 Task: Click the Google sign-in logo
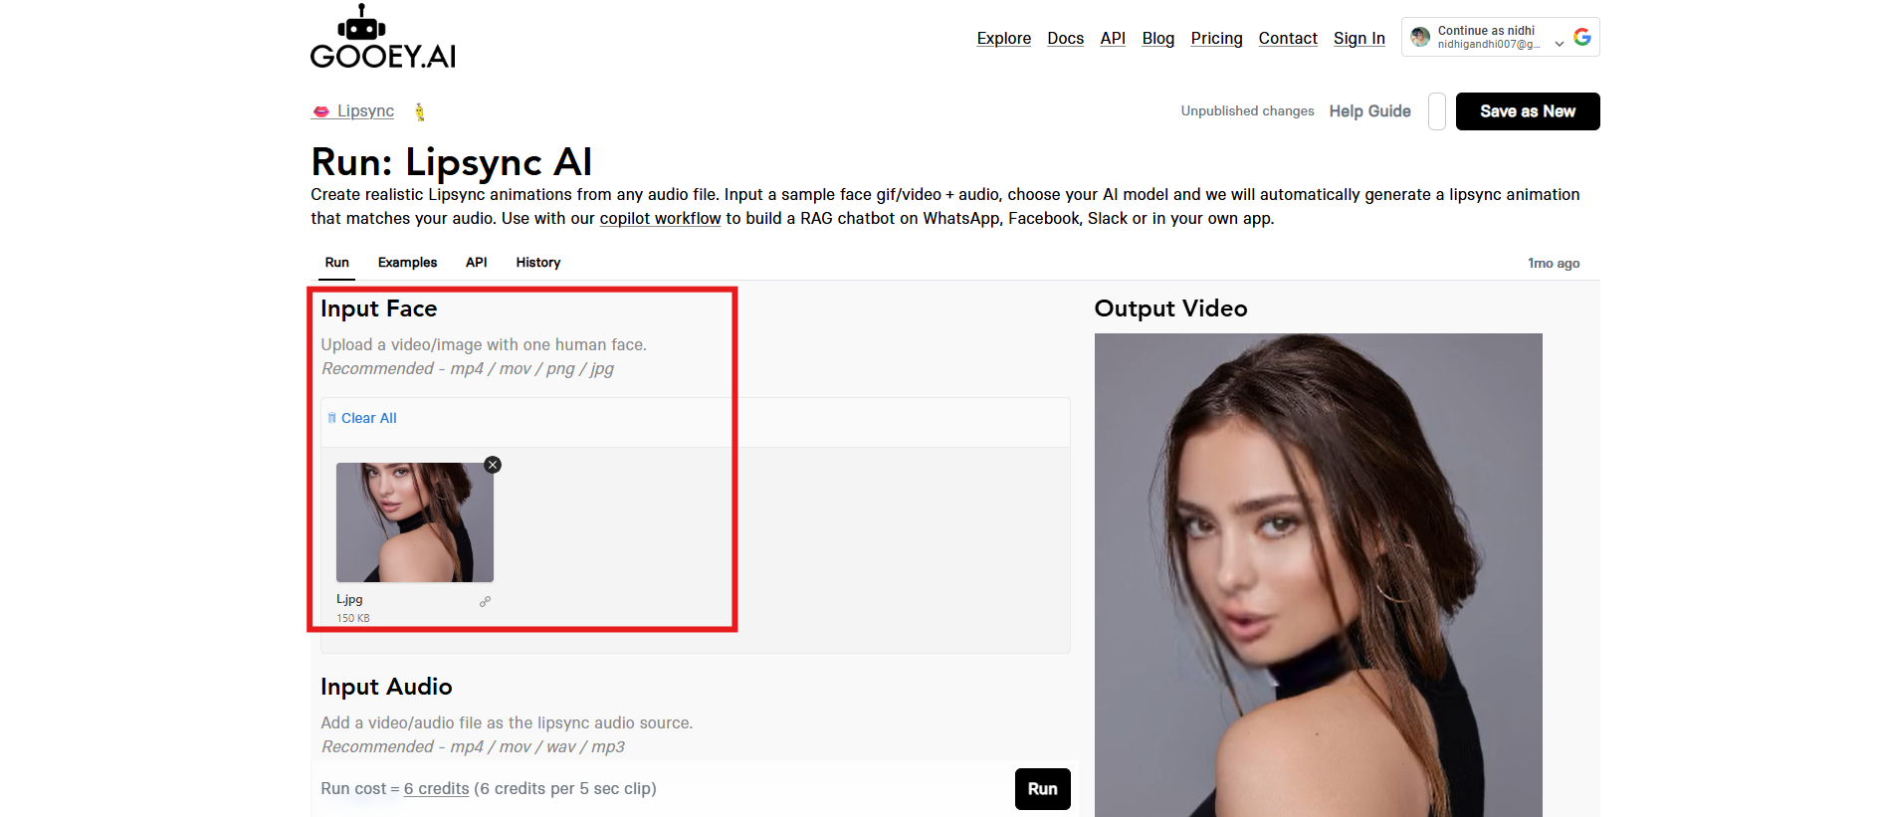pos(1581,37)
